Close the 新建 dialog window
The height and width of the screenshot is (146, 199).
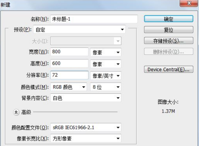189,3
